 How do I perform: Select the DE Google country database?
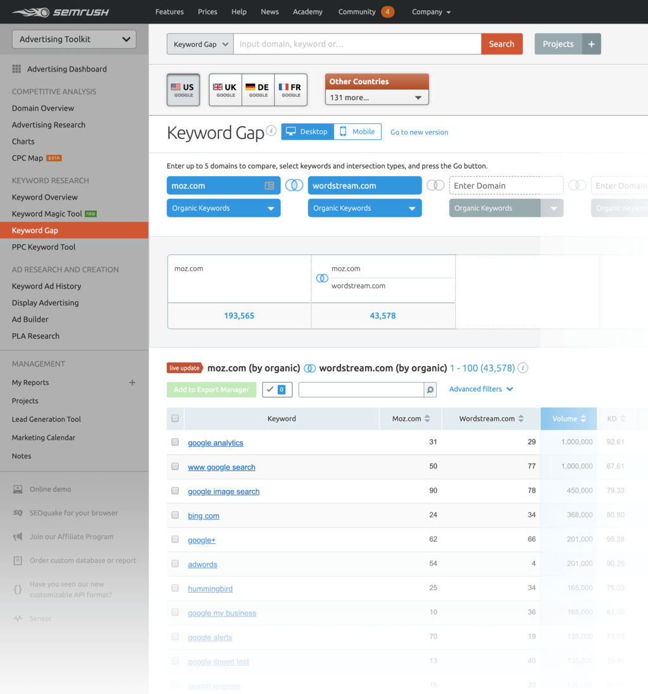click(x=257, y=89)
